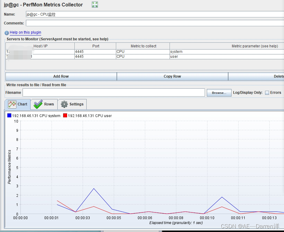Select port 4445 cell in system row
This screenshot has width=284, height=232.
click(x=95, y=52)
